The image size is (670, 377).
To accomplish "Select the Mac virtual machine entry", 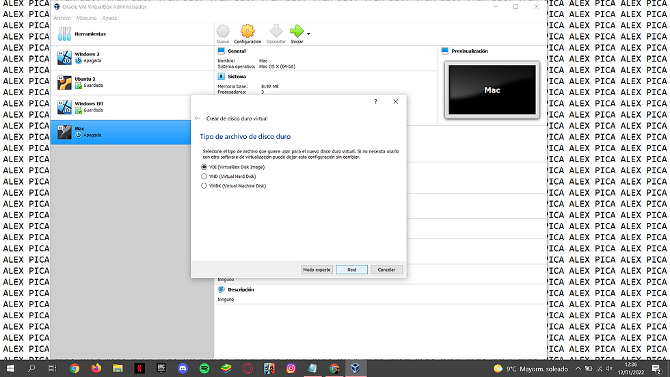I will tap(122, 132).
